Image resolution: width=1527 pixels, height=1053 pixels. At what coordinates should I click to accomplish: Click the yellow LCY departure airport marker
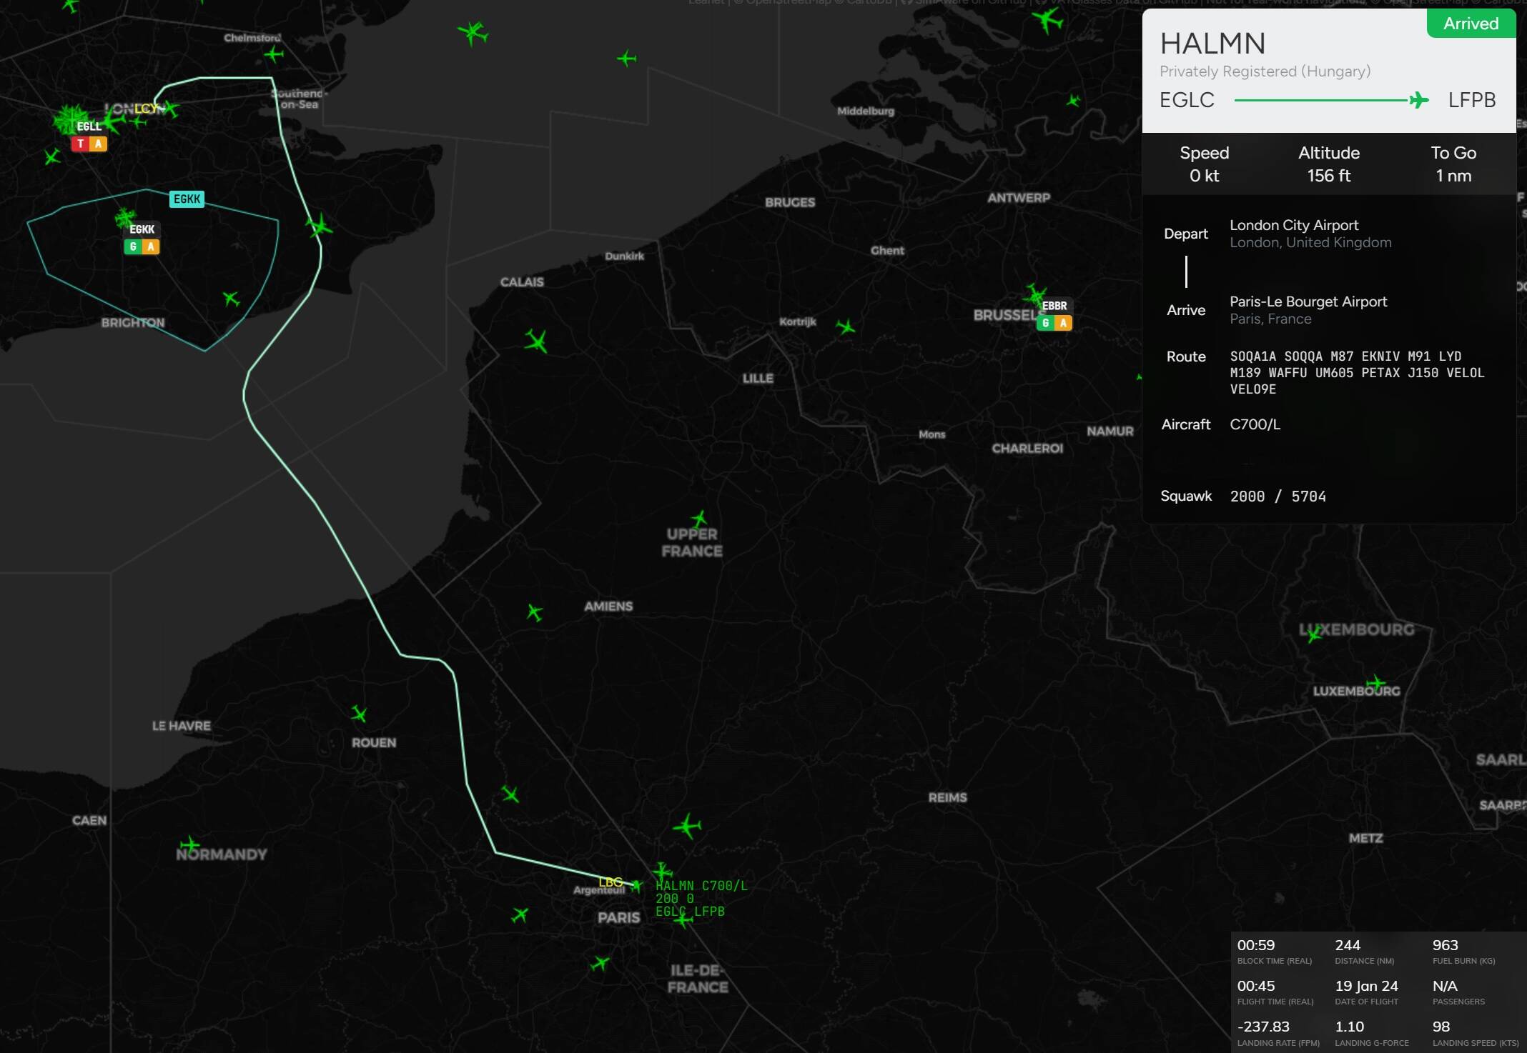pos(145,109)
